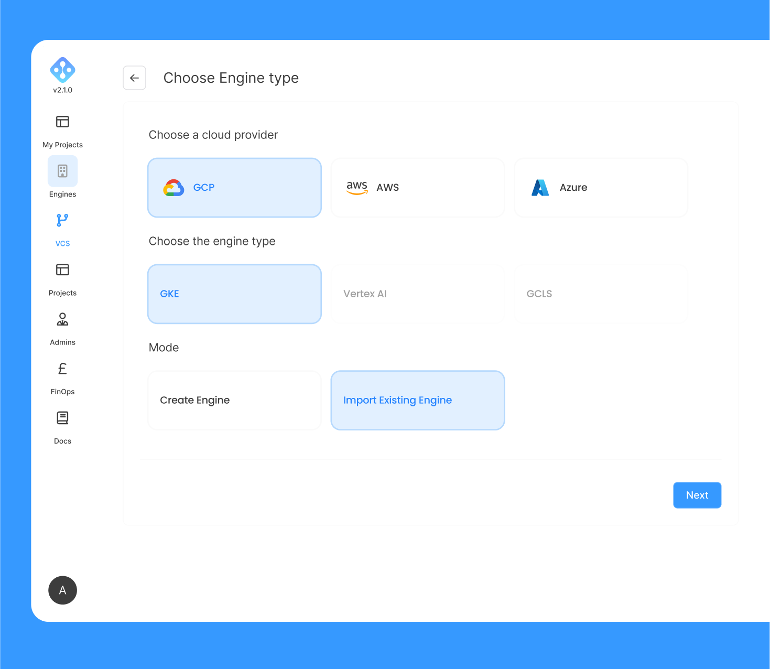770x669 pixels.
Task: Click the aws logo icon
Action: pyautogui.click(x=357, y=187)
